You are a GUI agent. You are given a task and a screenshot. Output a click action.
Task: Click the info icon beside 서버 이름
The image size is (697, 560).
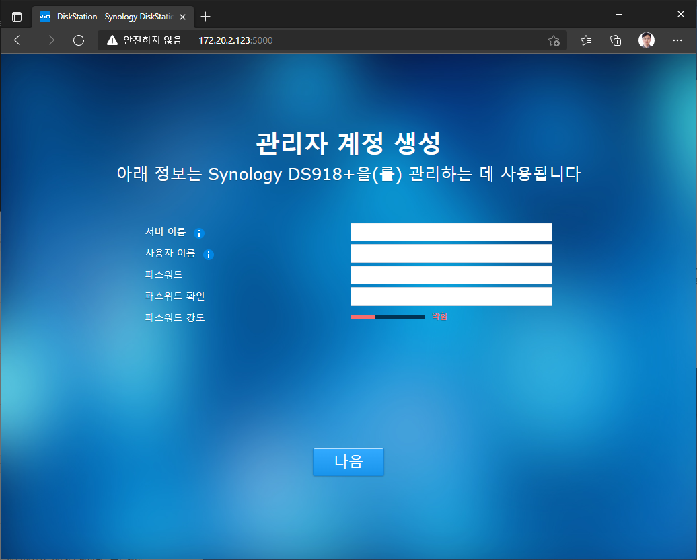(x=199, y=233)
